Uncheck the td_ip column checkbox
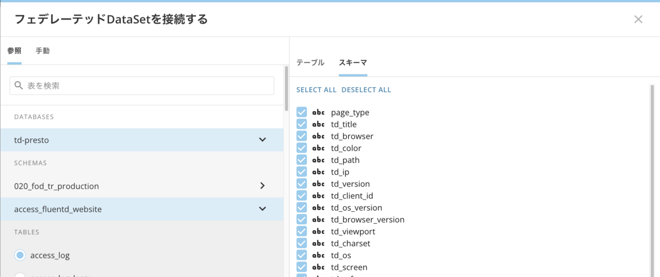Screen dimensions: 660x277 [301, 172]
